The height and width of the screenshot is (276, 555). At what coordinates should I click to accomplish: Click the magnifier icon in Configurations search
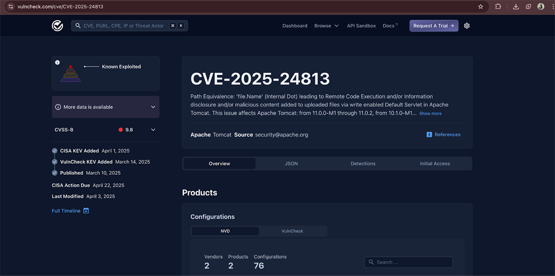pyautogui.click(x=371, y=262)
